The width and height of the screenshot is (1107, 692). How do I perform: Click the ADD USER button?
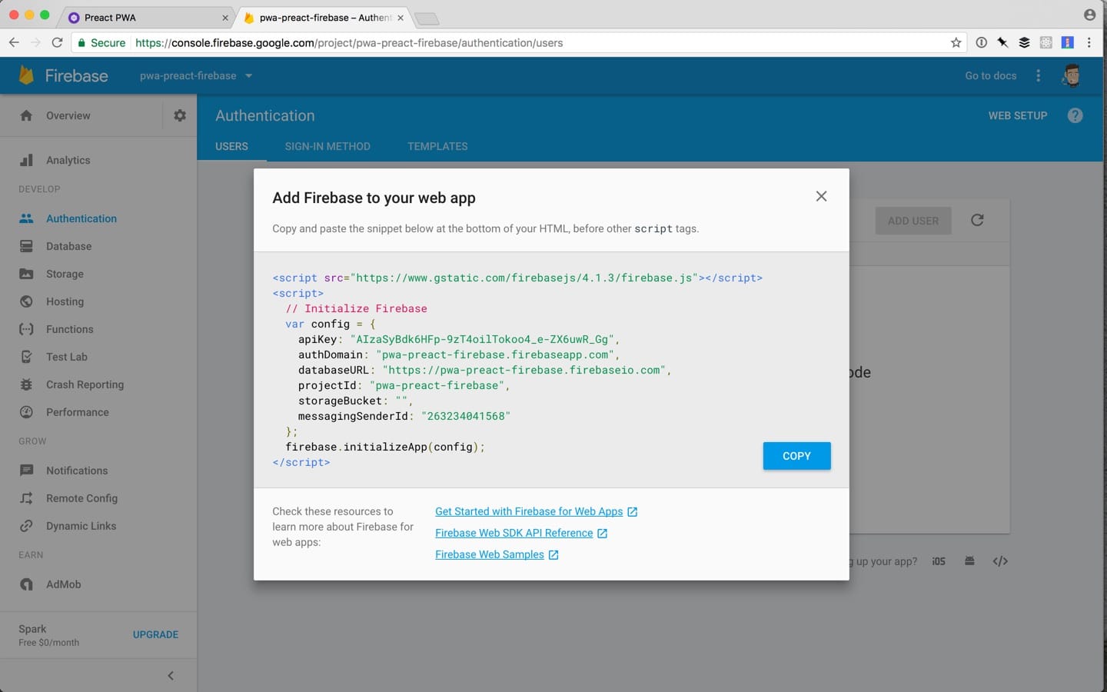(x=913, y=221)
